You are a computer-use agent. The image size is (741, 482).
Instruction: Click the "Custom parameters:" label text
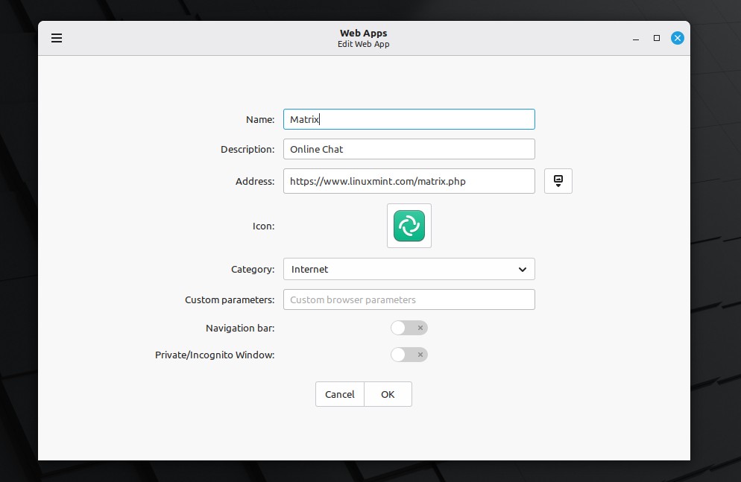(230, 299)
